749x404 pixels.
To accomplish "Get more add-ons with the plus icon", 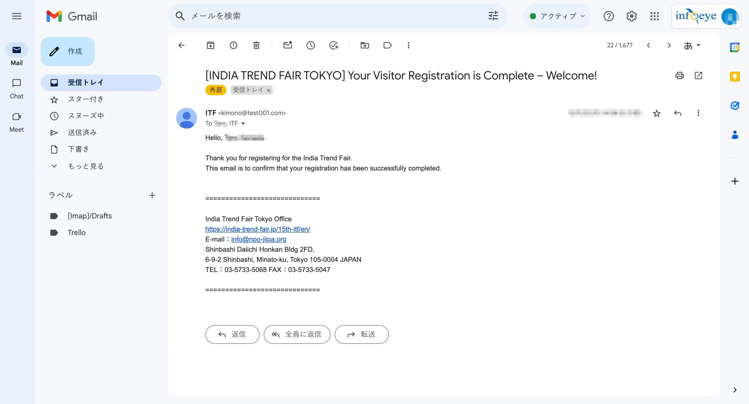I will click(x=735, y=181).
